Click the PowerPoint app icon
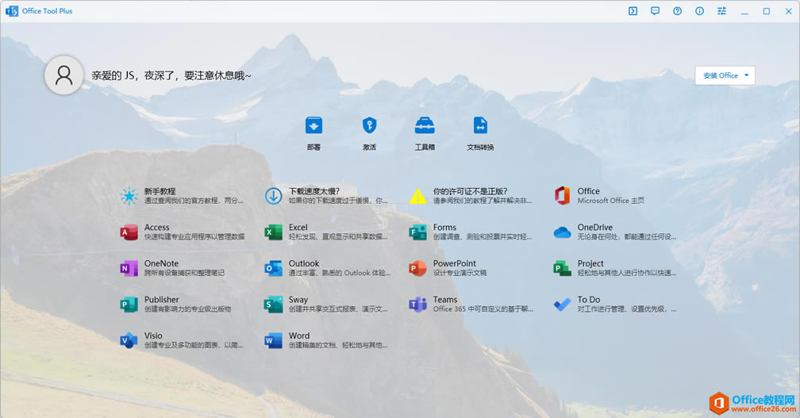The height and width of the screenshot is (418, 800). 417,268
